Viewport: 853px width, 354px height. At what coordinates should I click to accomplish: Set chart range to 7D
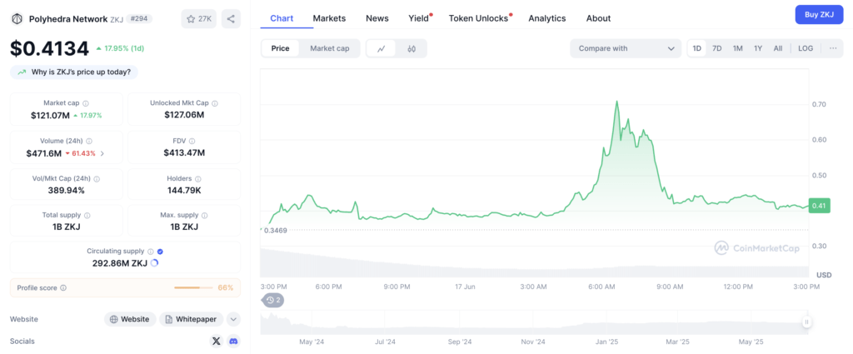[717, 48]
